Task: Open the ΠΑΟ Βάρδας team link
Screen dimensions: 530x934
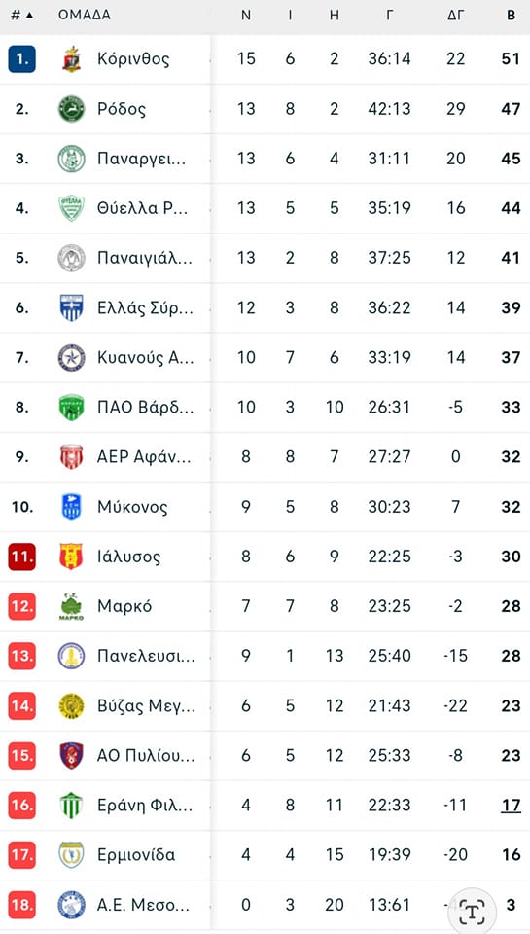Action: pyautogui.click(x=145, y=408)
